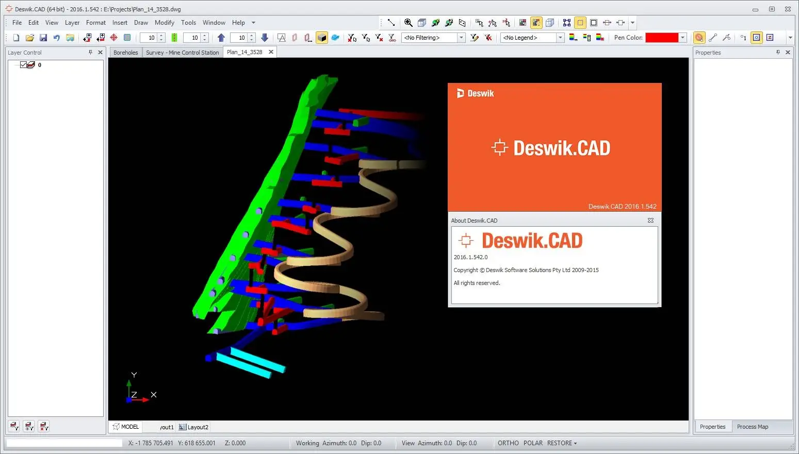Save the drawing with floppy icon
799x454 pixels.
(x=43, y=38)
